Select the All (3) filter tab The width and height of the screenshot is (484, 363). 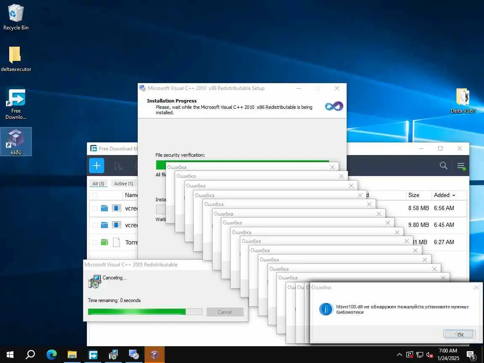(98, 184)
